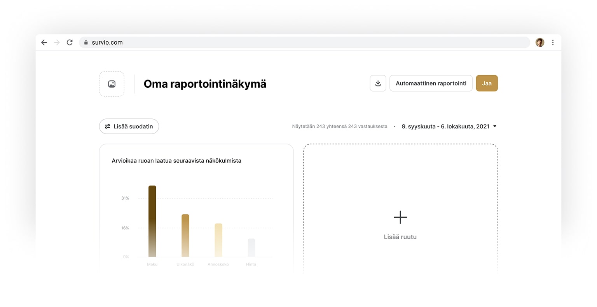Click the forward navigation arrow
This screenshot has height=307, width=597.
click(x=57, y=42)
